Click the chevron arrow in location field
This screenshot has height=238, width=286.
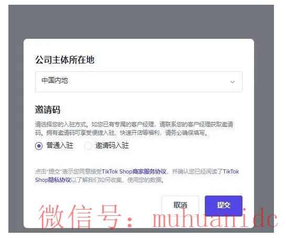pos(233,82)
